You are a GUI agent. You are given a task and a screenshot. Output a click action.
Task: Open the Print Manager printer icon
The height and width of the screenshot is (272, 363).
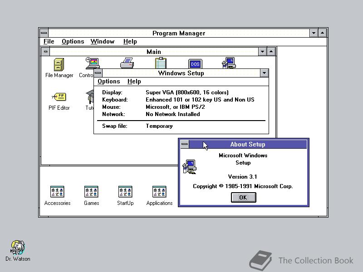point(127,63)
